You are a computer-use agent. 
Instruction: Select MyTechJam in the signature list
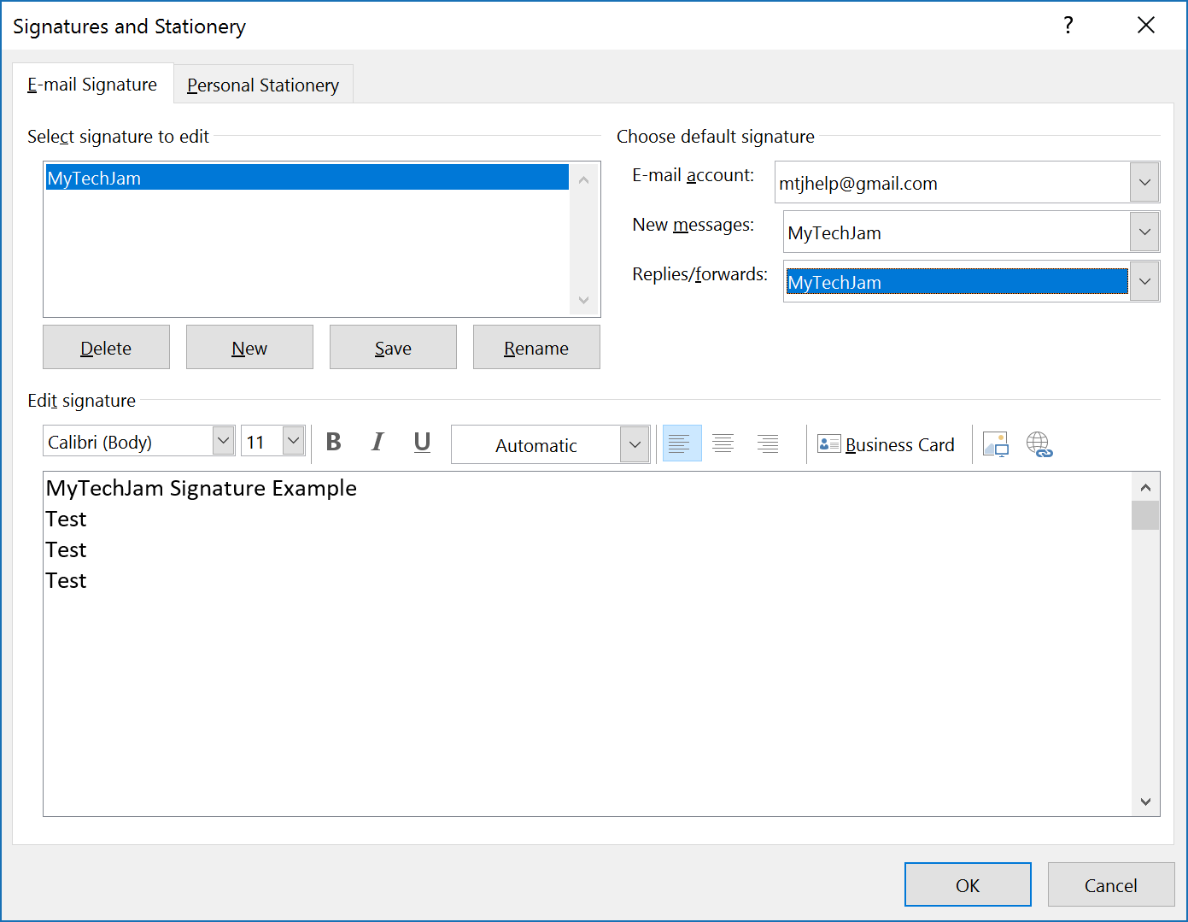[307, 178]
